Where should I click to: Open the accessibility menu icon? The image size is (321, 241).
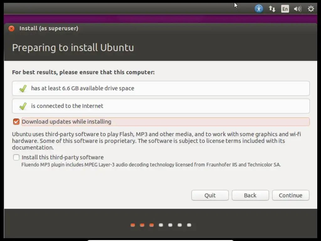pyautogui.click(x=259, y=9)
